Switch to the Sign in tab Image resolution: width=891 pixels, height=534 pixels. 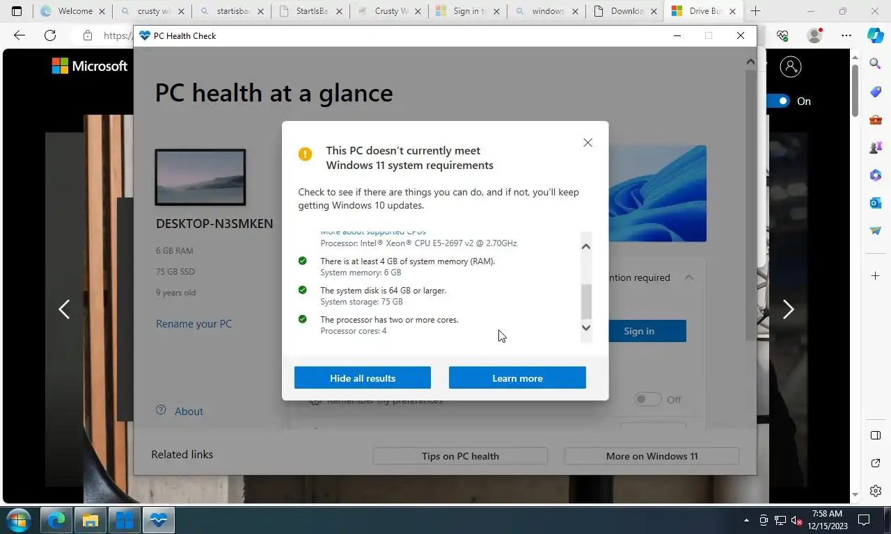468,11
